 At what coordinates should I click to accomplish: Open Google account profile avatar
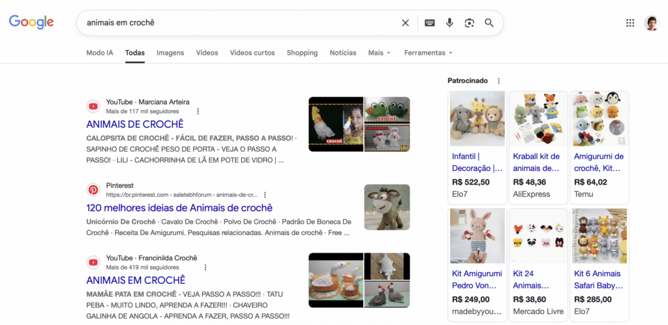[x=652, y=23]
